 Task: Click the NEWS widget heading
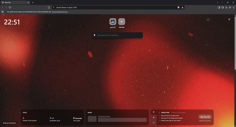pyautogui.click(x=90, y=113)
